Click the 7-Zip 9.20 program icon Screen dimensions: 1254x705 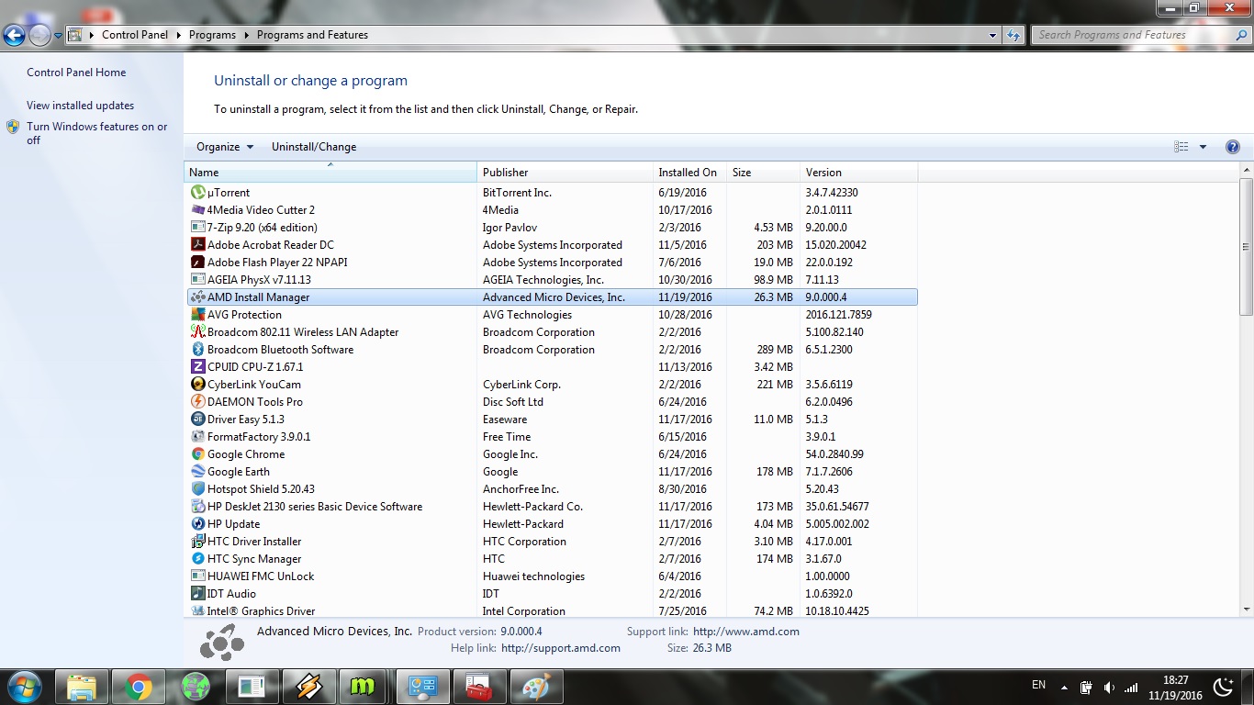click(197, 228)
